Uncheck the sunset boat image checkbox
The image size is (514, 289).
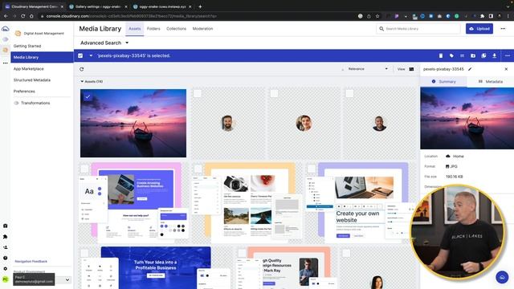[x=88, y=96]
